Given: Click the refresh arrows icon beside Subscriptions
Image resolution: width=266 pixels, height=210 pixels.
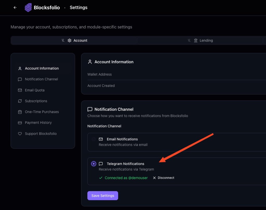Looking at the screenshot, I should [20, 101].
